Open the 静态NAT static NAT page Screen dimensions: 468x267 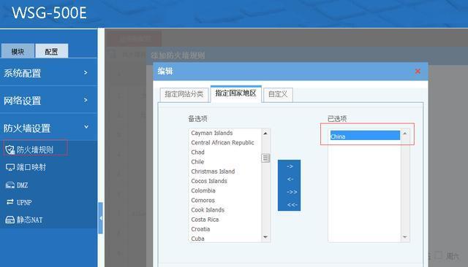click(x=24, y=220)
